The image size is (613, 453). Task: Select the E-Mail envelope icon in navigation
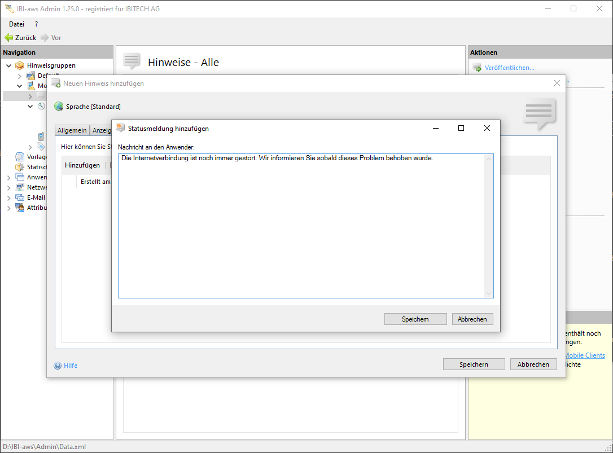click(x=20, y=197)
